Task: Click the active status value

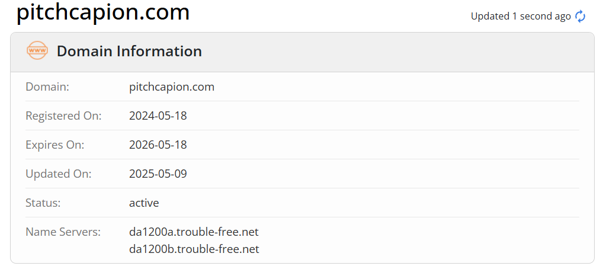Action: tap(144, 203)
